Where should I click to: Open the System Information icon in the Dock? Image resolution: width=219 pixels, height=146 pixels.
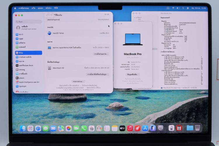pos(171,128)
